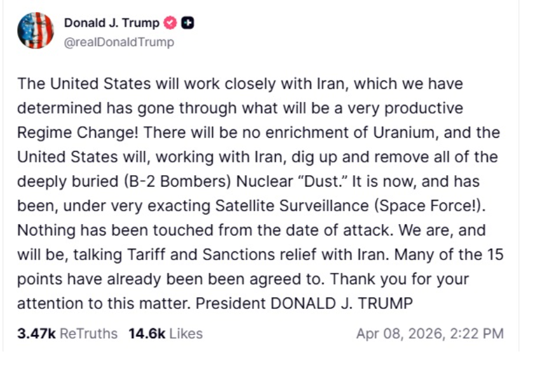Click the red verified checkmark badge
Image resolution: width=545 pixels, height=368 pixels.
(x=170, y=23)
